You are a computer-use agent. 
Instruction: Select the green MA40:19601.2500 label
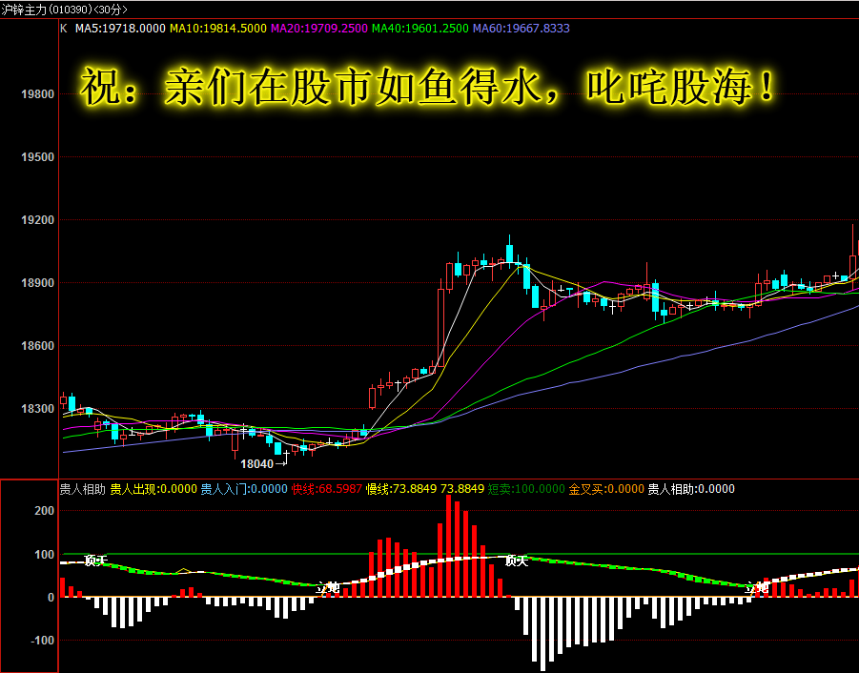point(420,29)
